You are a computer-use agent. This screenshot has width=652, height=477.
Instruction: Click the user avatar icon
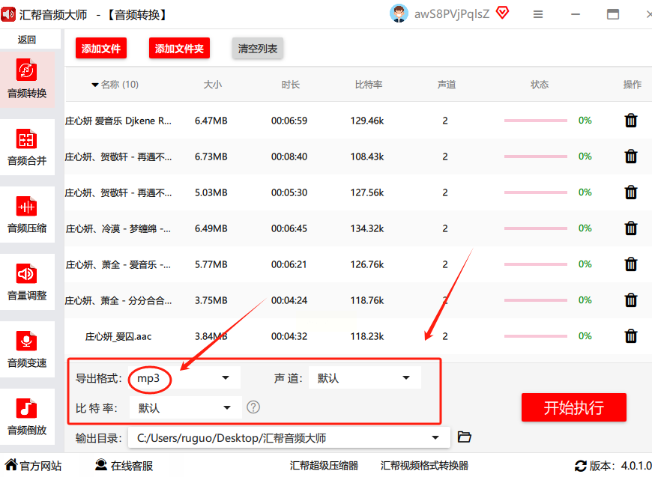[x=399, y=13]
